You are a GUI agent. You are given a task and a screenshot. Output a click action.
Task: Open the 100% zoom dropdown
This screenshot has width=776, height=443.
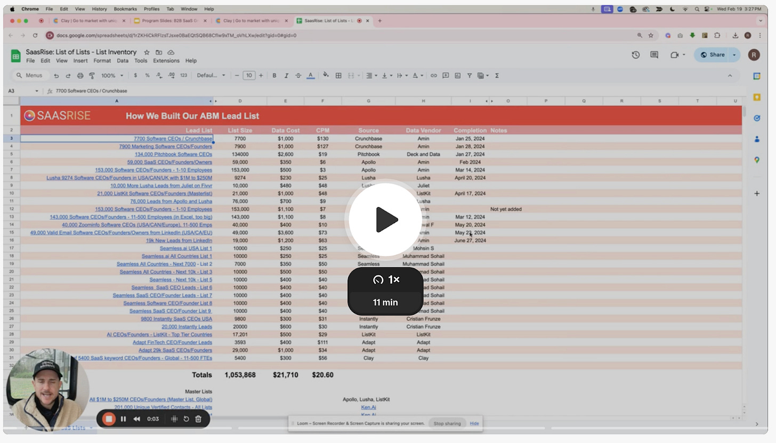(111, 76)
